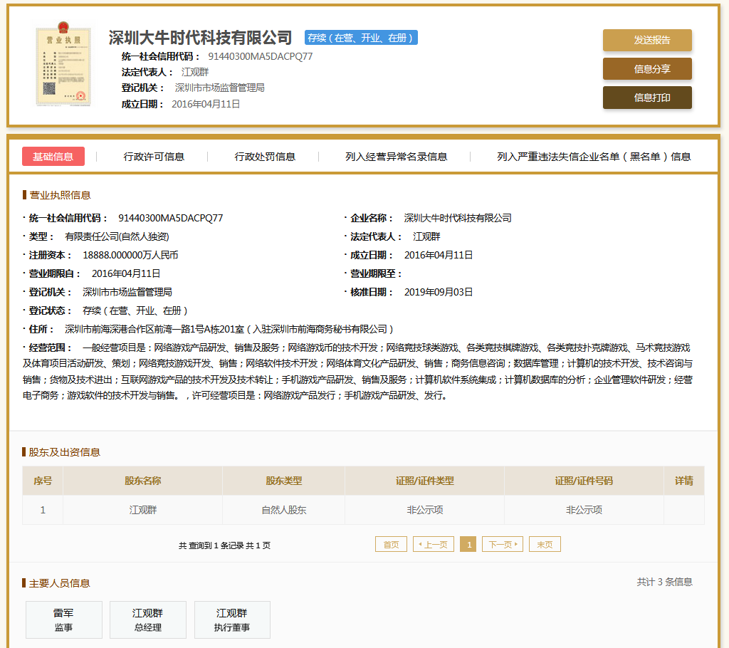Viewport: 729px width, 648px height.
Task: Open the 江观群 总经理 personnel card
Action: pos(147,620)
